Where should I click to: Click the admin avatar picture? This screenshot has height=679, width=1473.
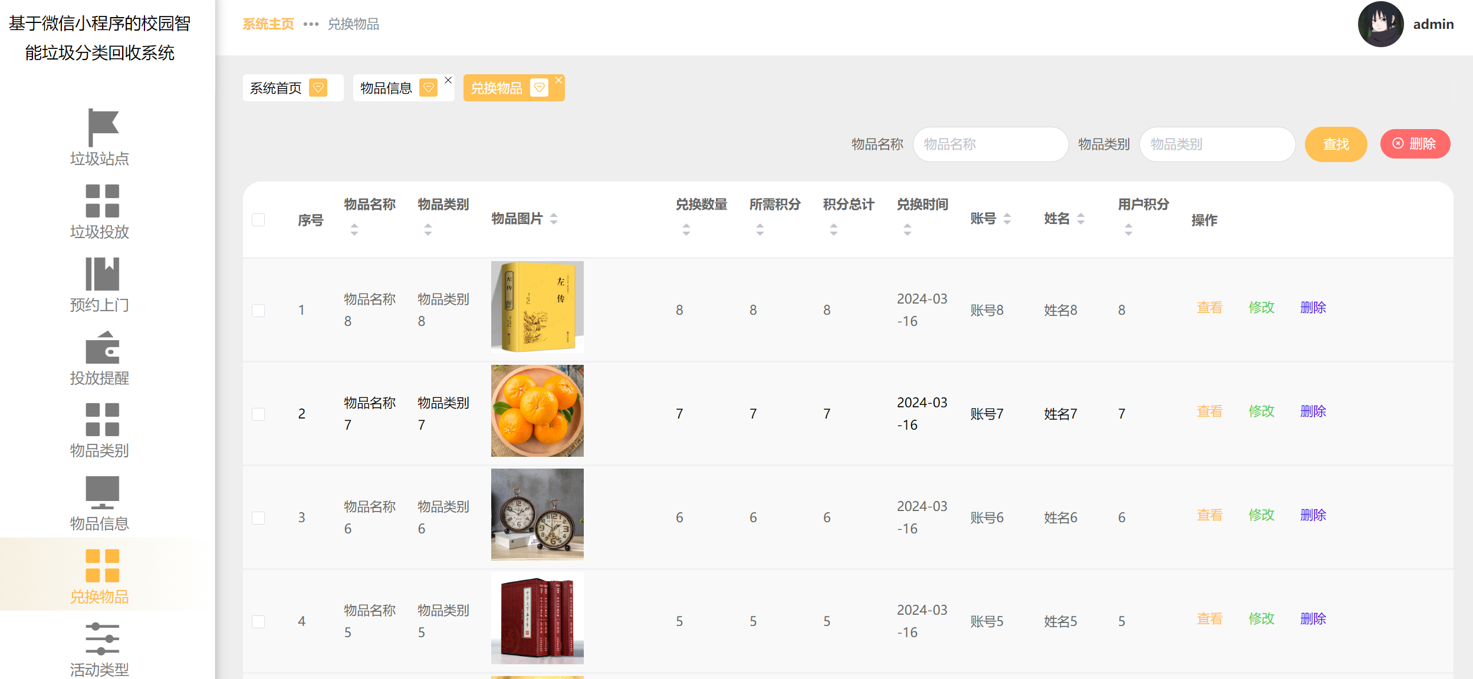1380,25
